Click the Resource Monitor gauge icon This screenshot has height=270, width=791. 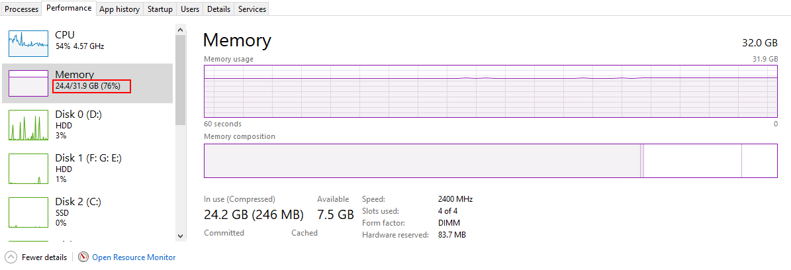pyautogui.click(x=83, y=257)
